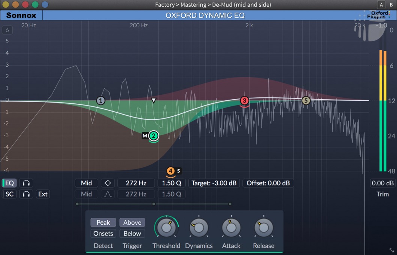
Task: Select red band node 3
Action: [244, 100]
